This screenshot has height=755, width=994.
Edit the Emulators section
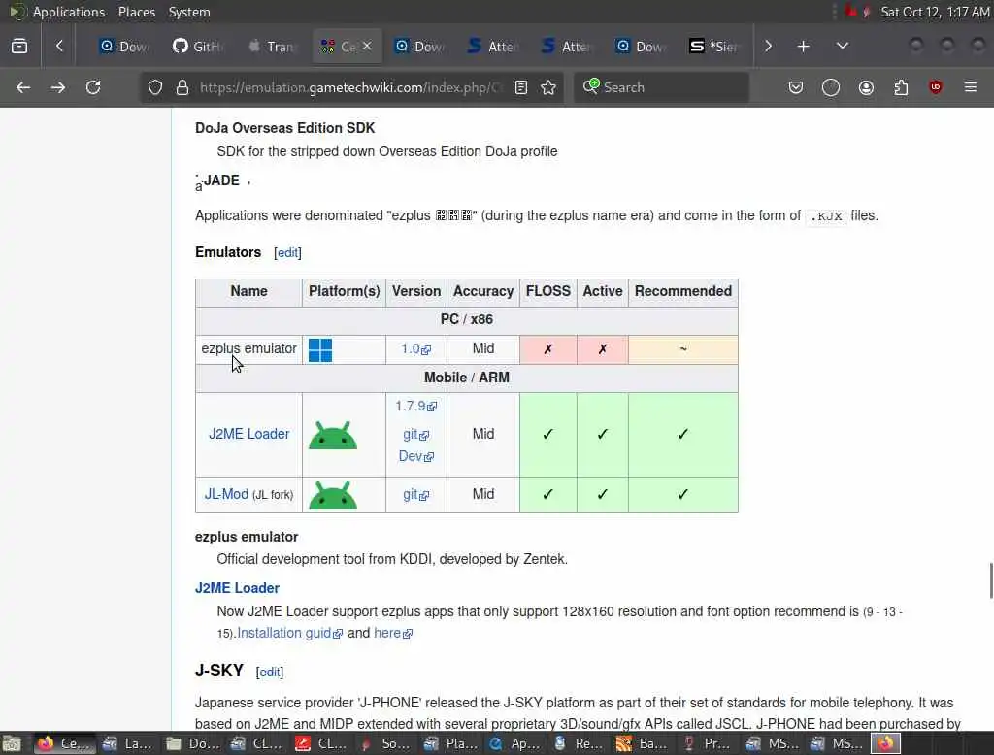pos(287,253)
